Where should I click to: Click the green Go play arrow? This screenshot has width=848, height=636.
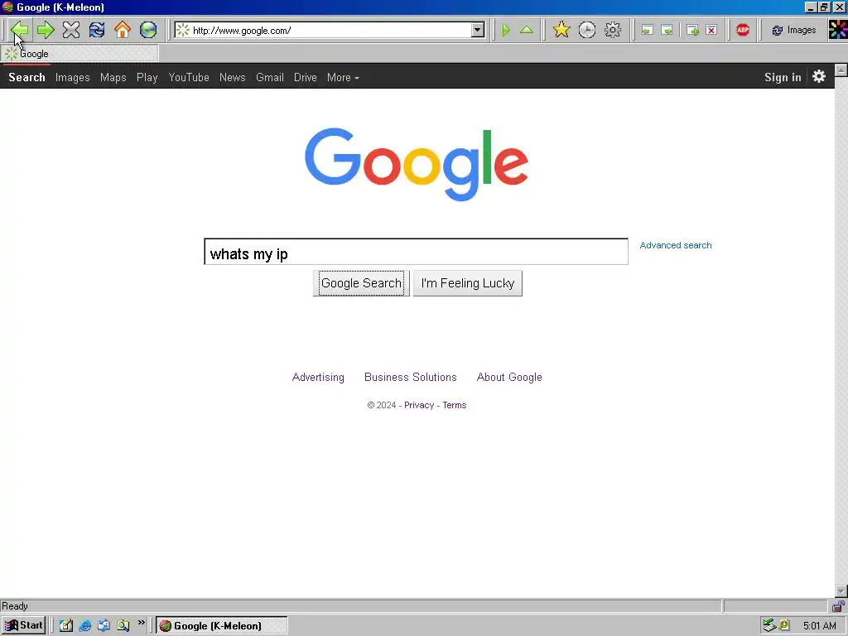pos(506,30)
